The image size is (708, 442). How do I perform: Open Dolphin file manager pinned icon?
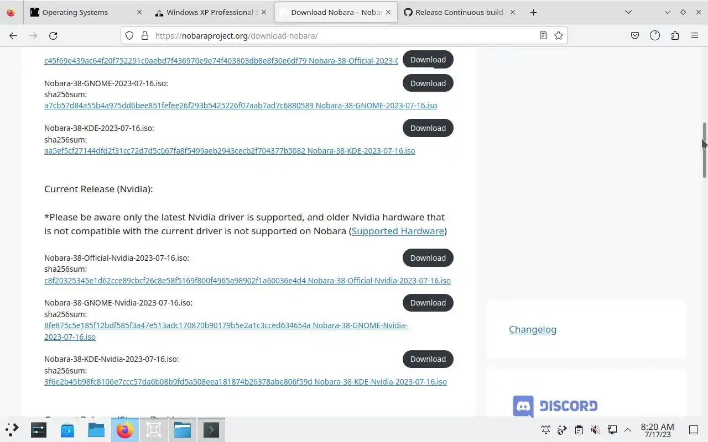96,429
